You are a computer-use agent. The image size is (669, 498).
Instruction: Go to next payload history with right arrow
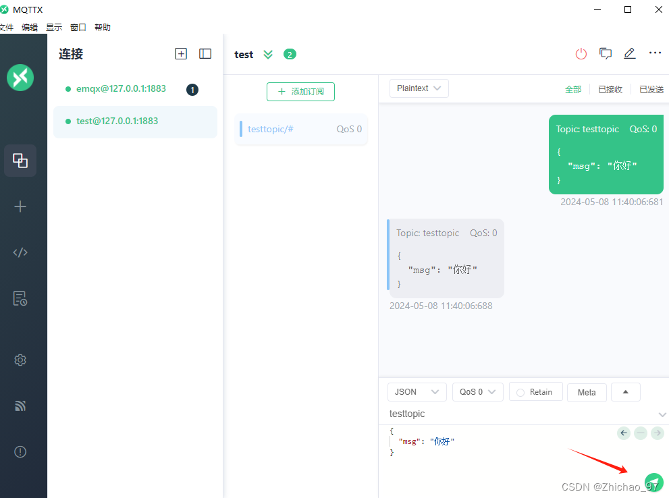(x=658, y=433)
